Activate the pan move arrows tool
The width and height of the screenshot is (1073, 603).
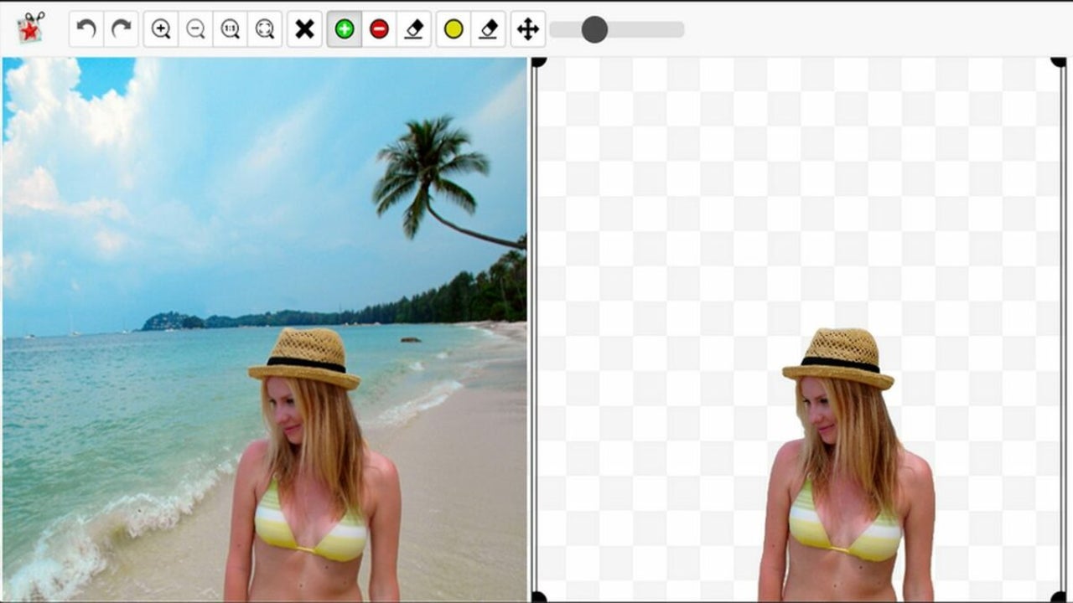[528, 28]
